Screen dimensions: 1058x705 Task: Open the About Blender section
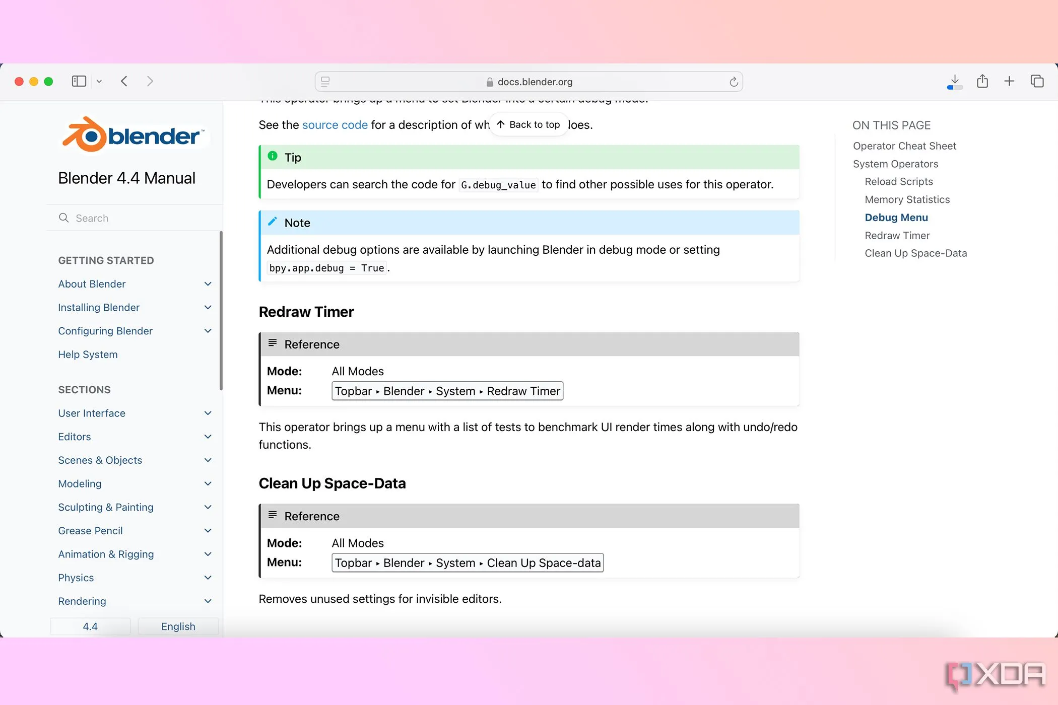(x=92, y=284)
